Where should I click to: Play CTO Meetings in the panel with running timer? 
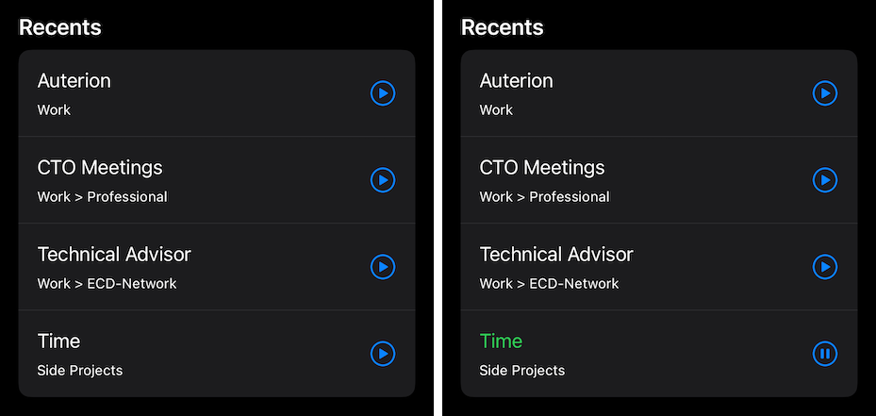pyautogui.click(x=825, y=180)
